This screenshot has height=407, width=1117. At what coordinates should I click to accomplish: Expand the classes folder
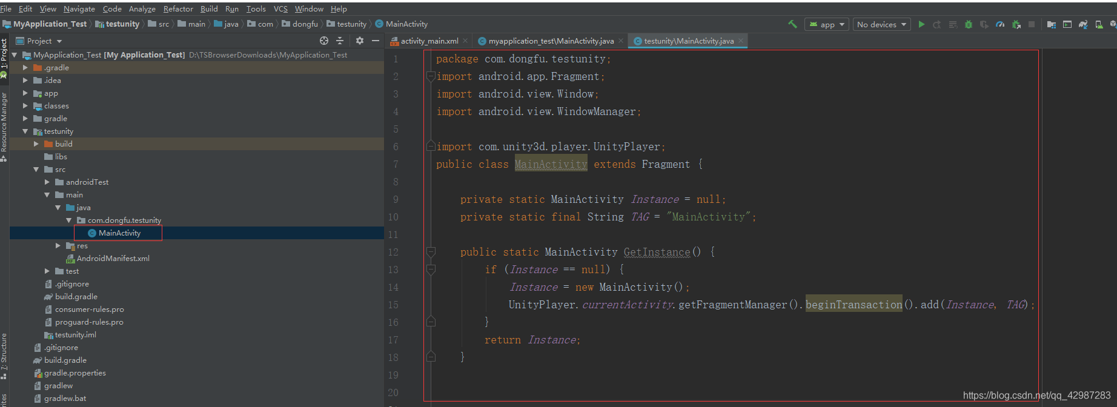[25, 106]
